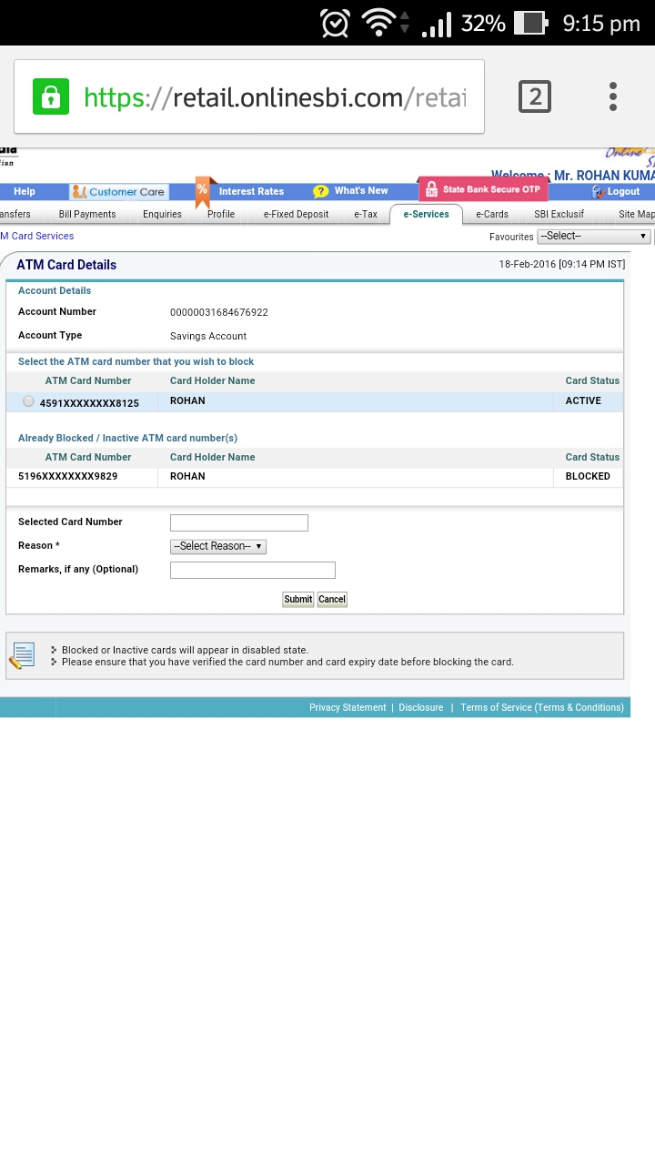
Task: Open the e-Cards tab
Action: point(492,215)
